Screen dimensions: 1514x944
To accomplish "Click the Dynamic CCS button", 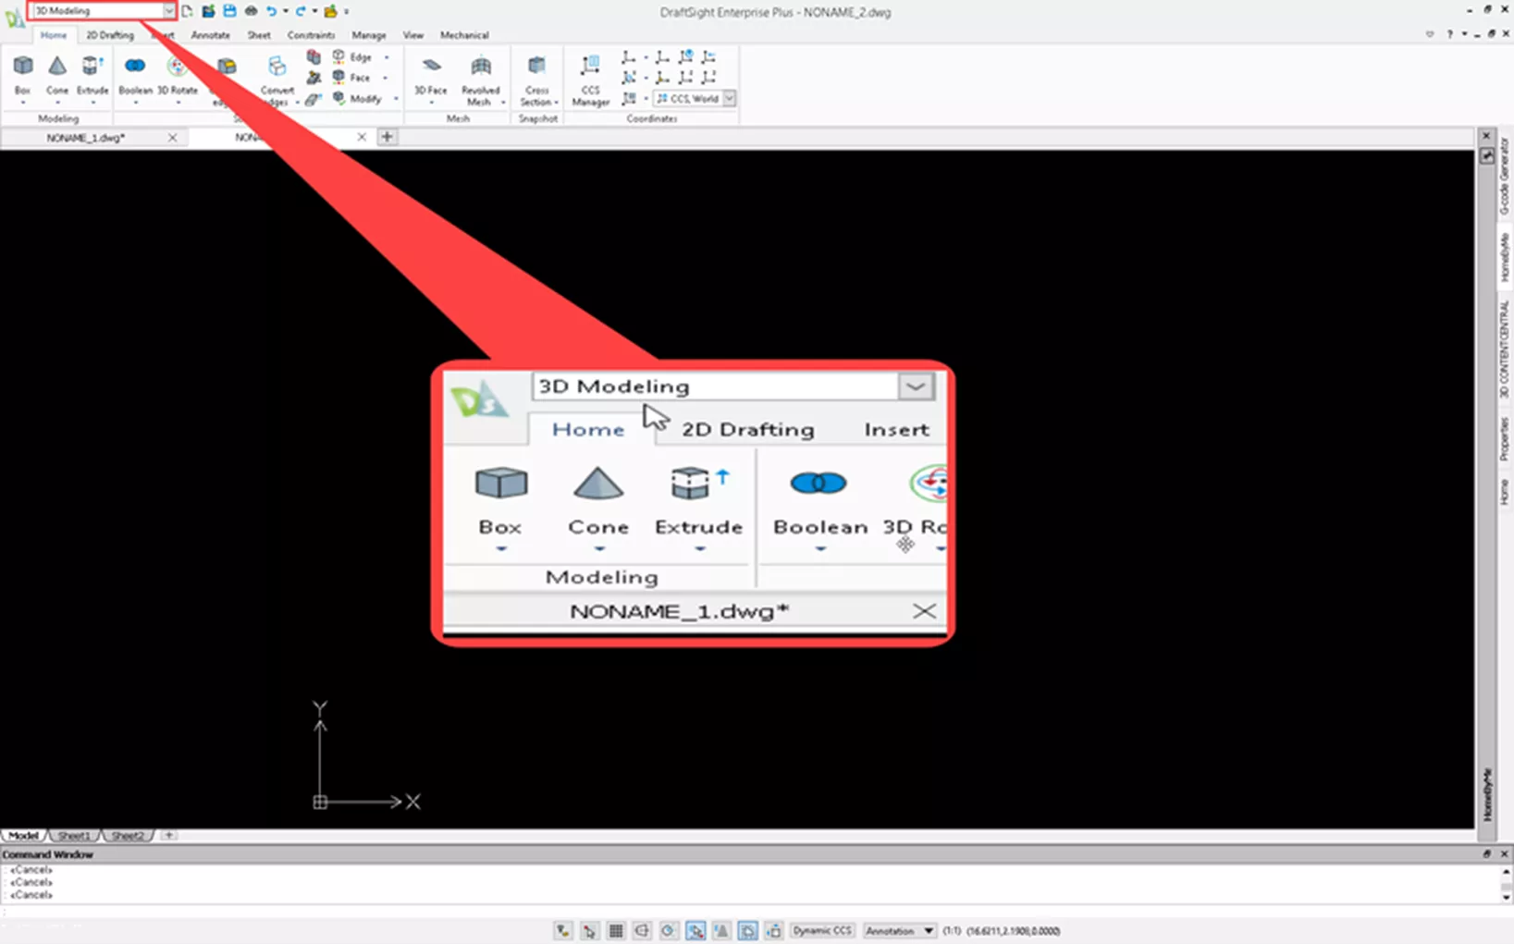I will [x=821, y=931].
